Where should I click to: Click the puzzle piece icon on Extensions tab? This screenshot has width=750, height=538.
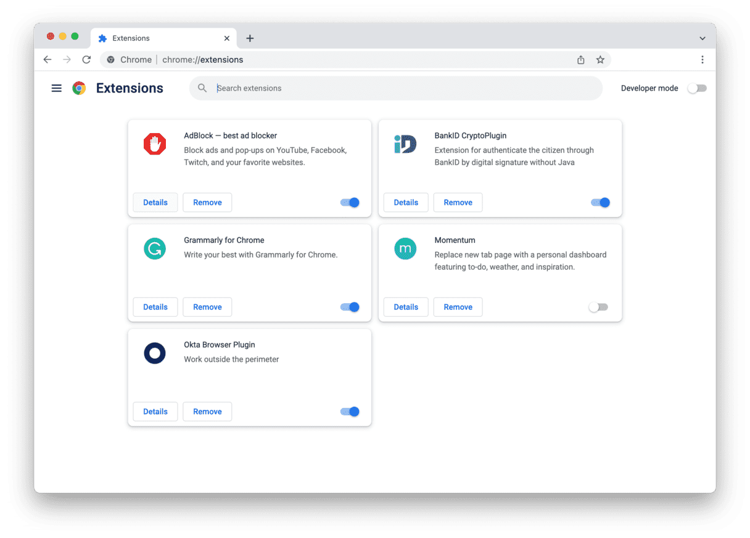tap(102, 38)
